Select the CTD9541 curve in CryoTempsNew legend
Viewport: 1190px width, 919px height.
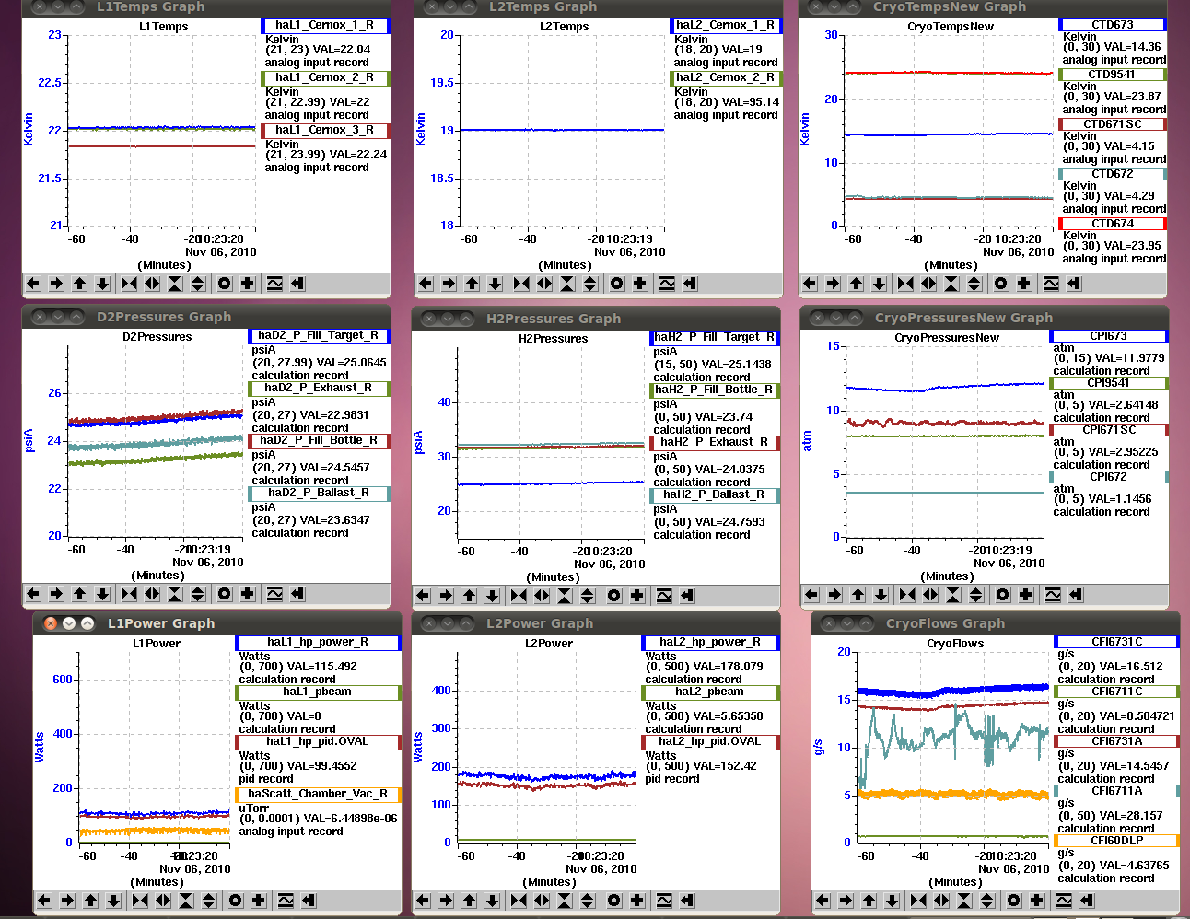1113,75
